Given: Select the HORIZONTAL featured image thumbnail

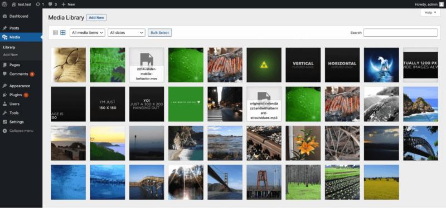Looking at the screenshot, I should [x=342, y=65].
